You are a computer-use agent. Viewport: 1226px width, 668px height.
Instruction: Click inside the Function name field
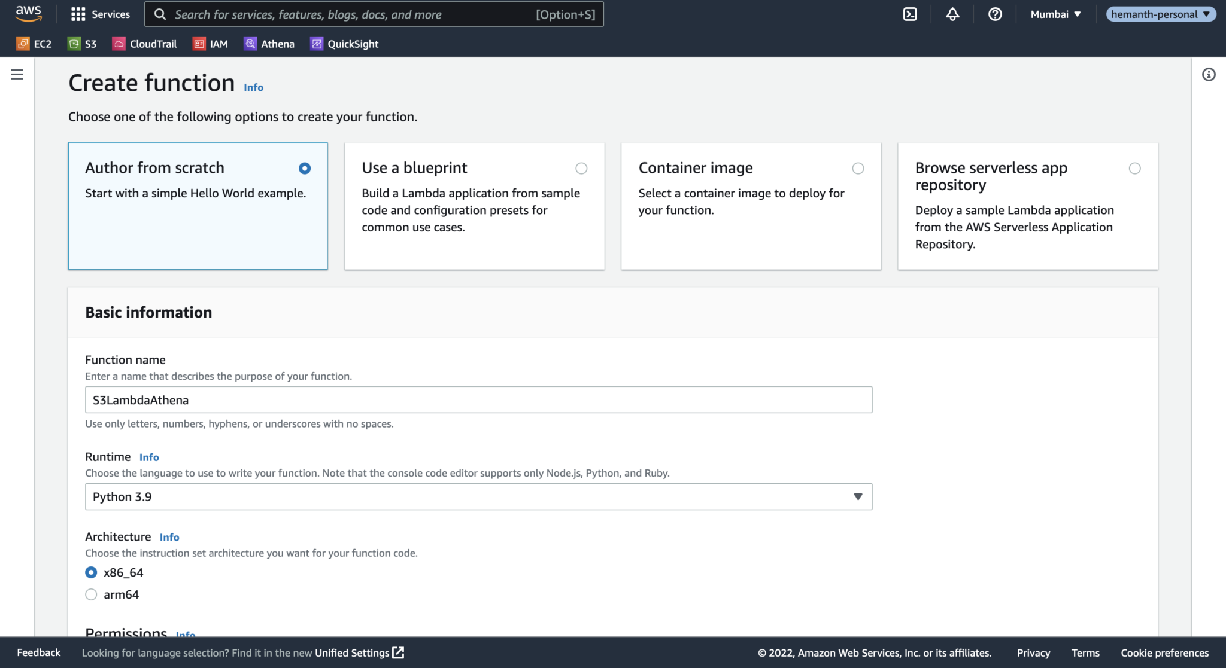(x=478, y=399)
